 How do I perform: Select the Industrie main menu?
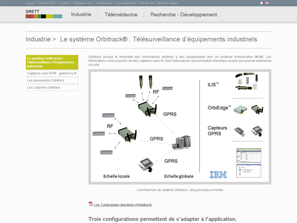(x=81, y=14)
